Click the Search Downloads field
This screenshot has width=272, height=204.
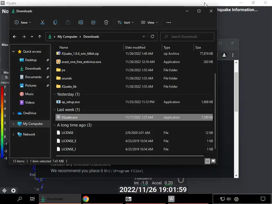click(x=187, y=37)
